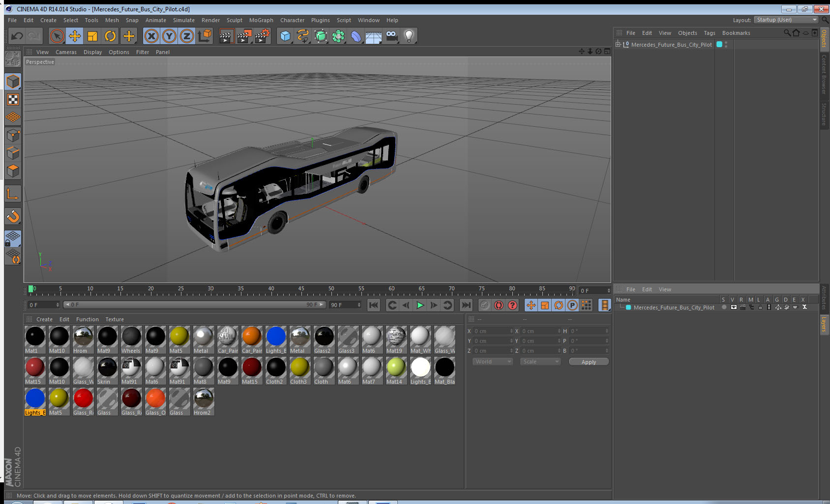
Task: Add a camera object
Action: click(x=391, y=36)
